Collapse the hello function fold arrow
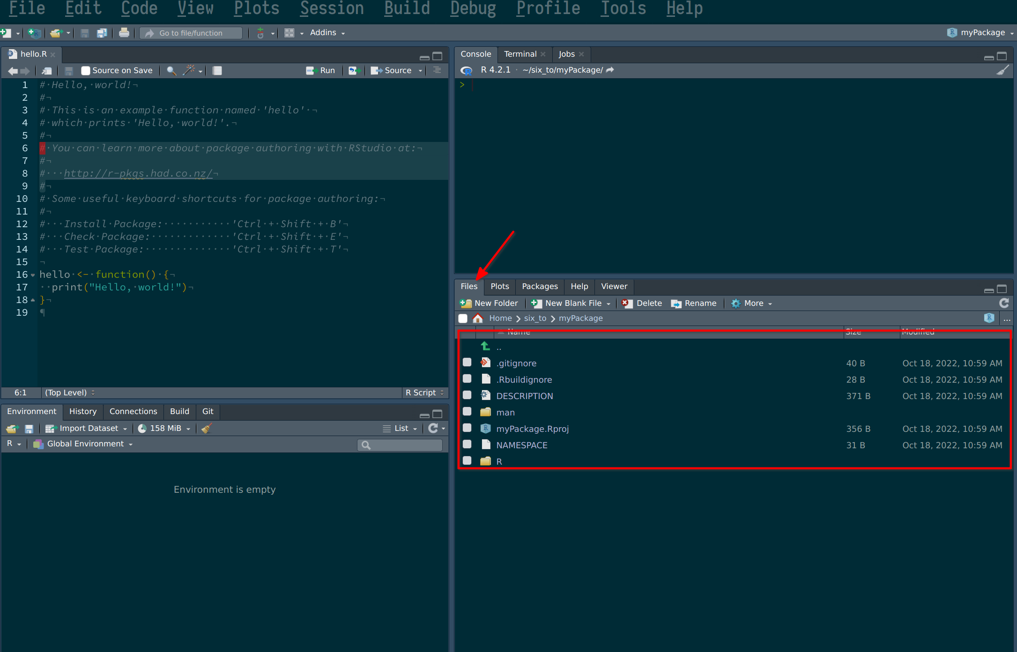This screenshot has width=1017, height=652. pyautogui.click(x=33, y=275)
